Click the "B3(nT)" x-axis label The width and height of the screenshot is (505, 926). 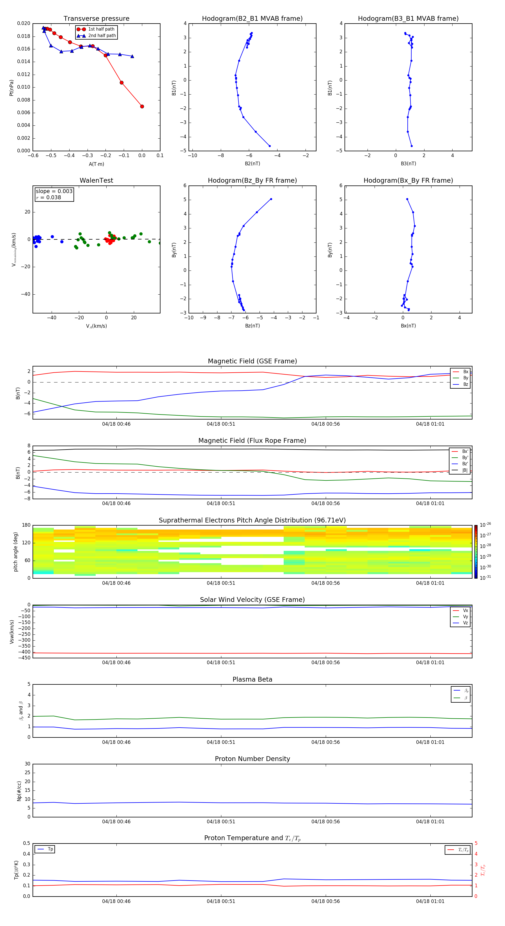[x=408, y=164]
